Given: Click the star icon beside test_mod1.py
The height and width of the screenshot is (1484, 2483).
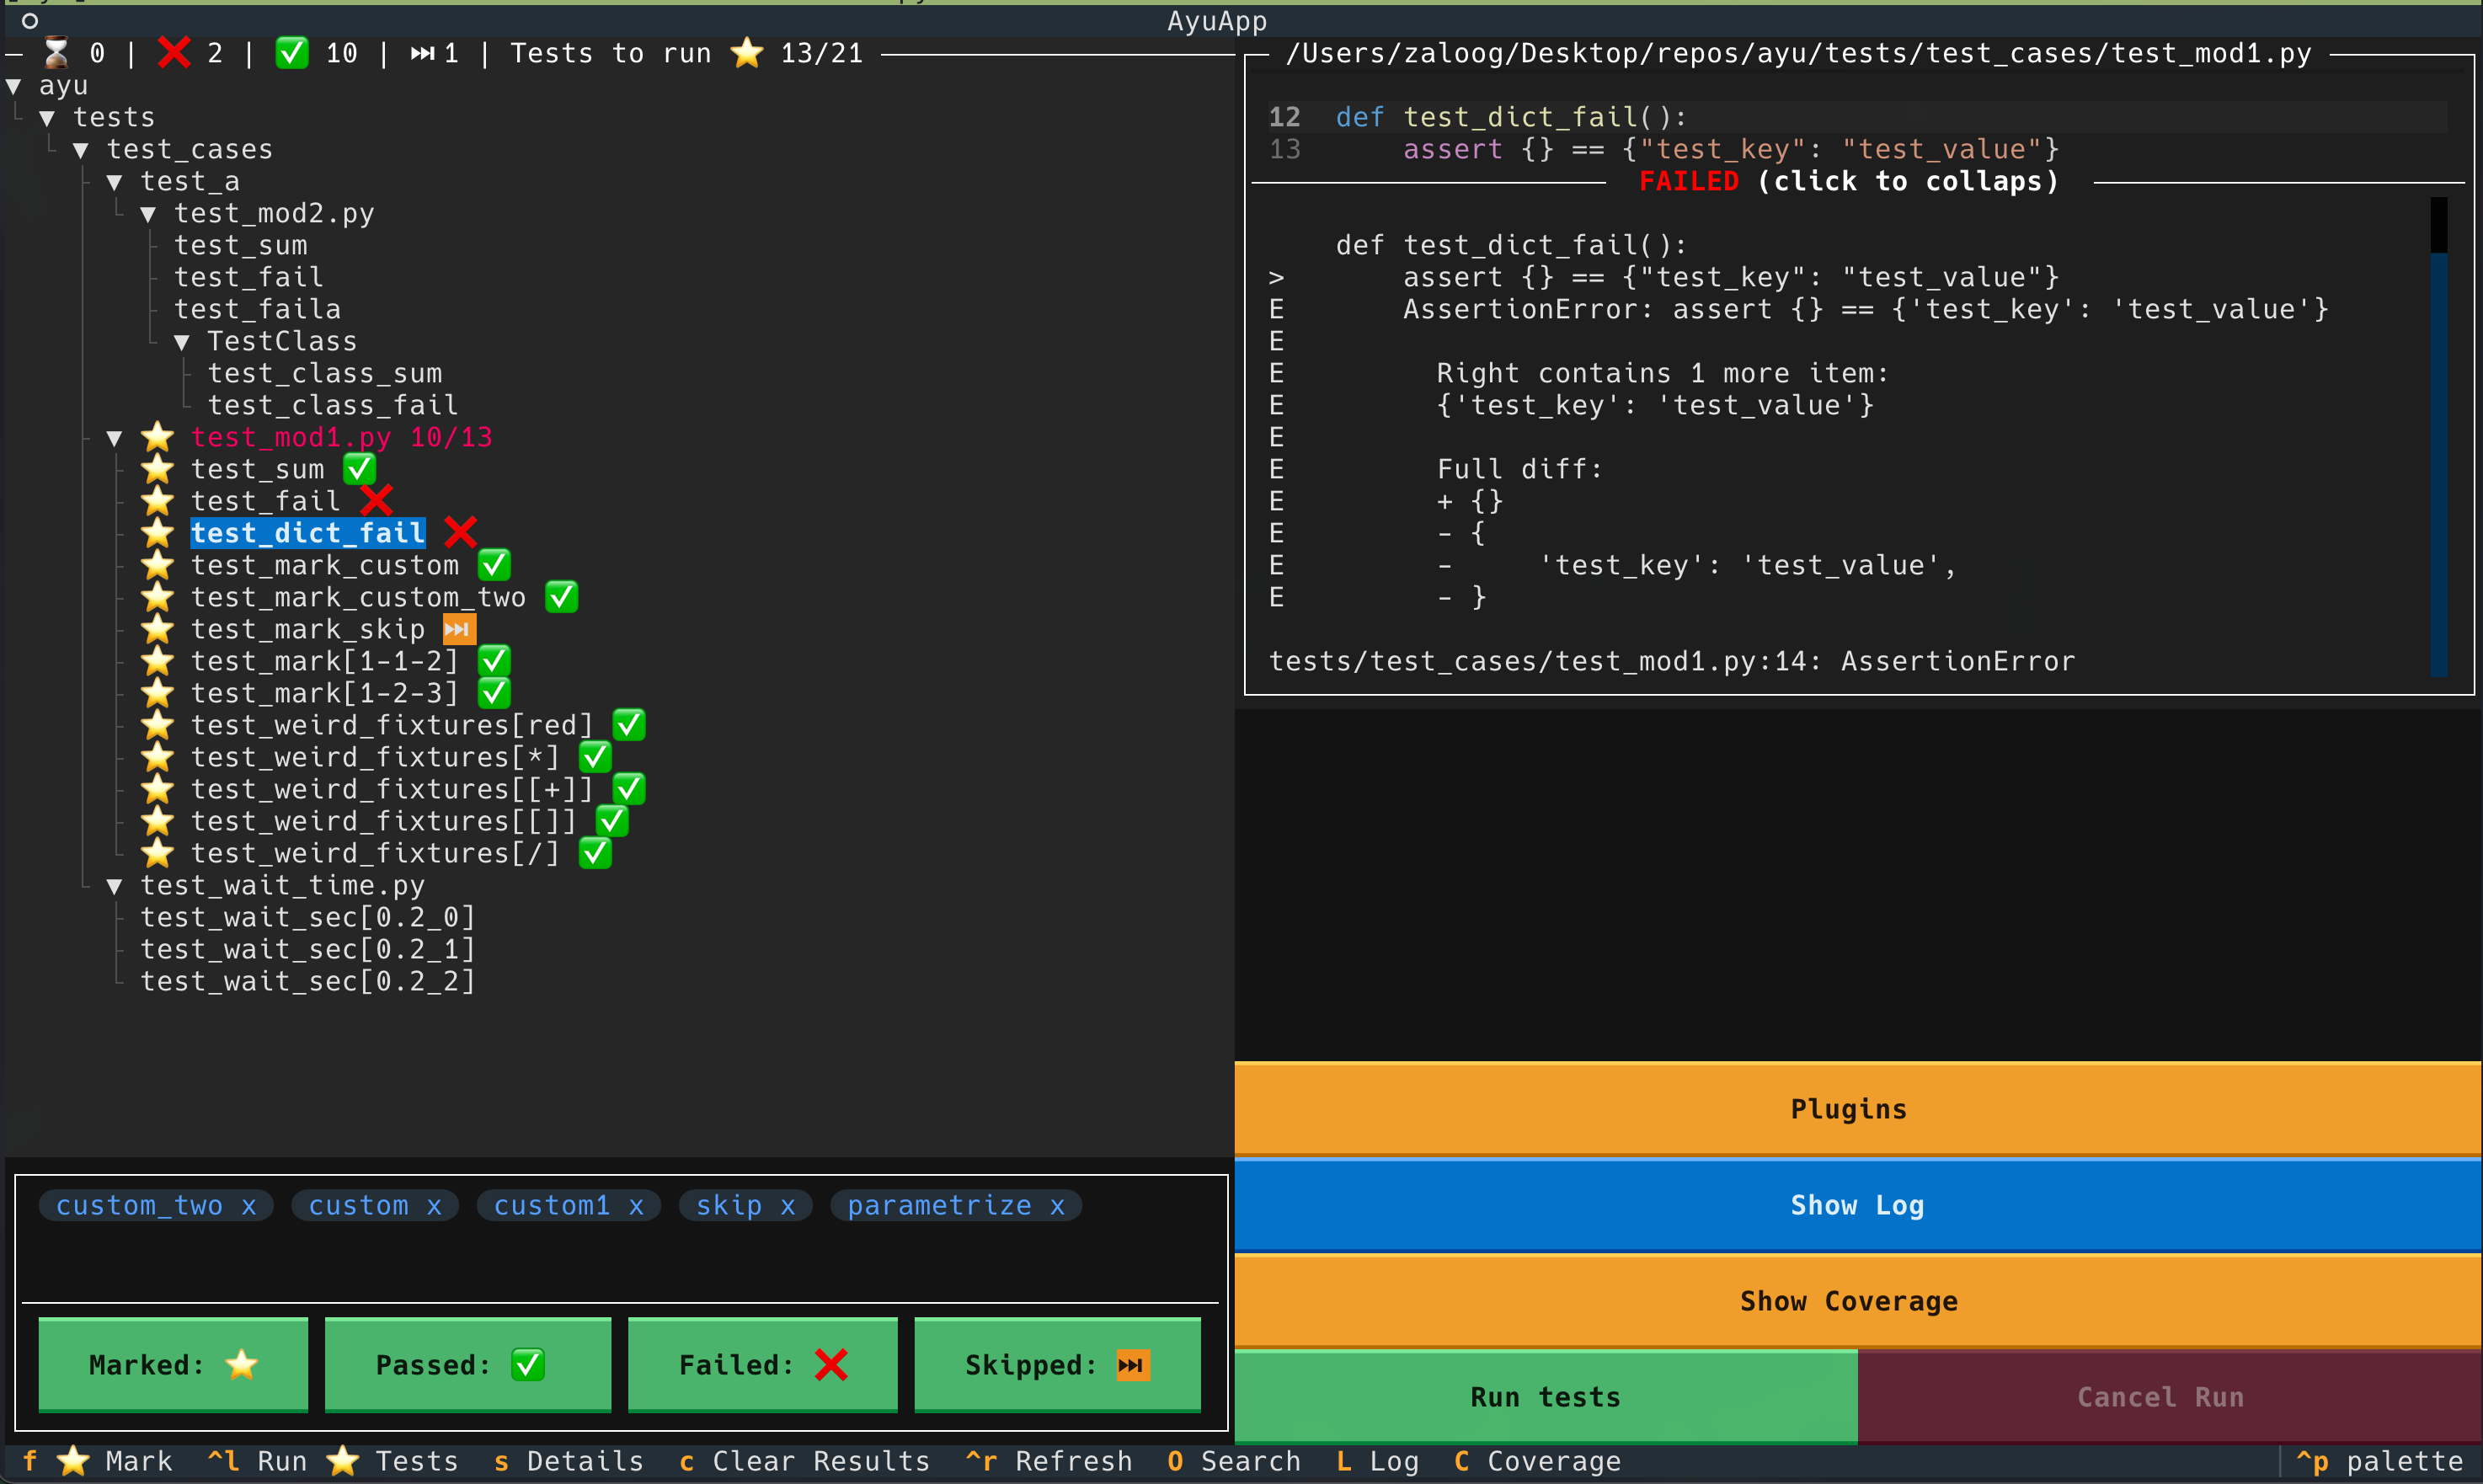Looking at the screenshot, I should point(157,437).
